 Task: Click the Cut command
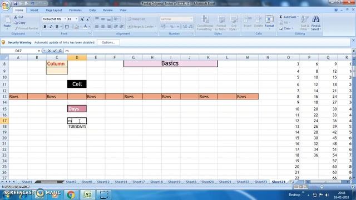coord(18,17)
